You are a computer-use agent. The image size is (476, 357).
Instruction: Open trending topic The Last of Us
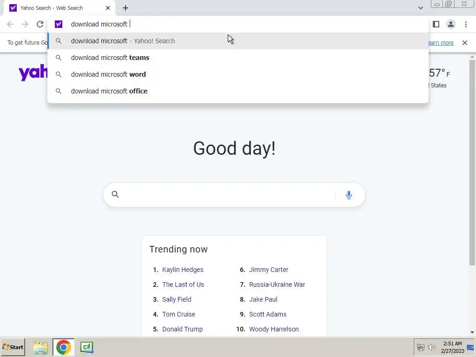click(183, 284)
